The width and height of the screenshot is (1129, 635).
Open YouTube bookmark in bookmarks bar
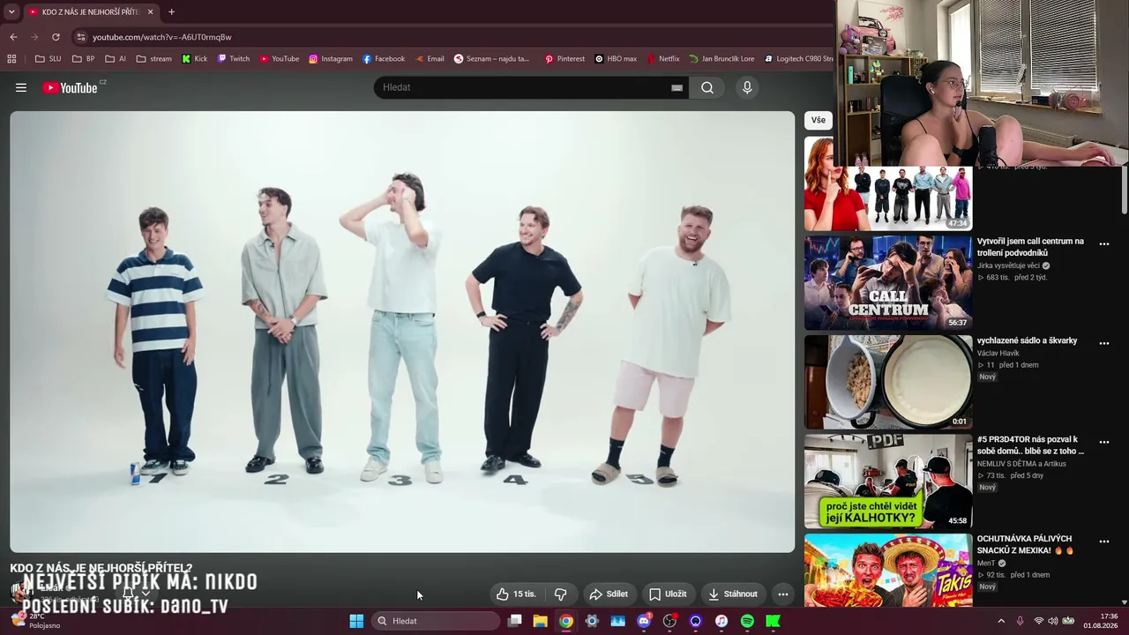[x=279, y=59]
